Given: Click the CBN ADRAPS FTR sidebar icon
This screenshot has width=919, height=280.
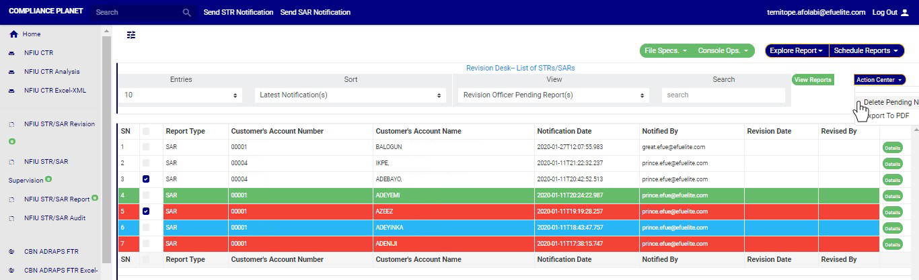Looking at the screenshot, I should coord(11,252).
